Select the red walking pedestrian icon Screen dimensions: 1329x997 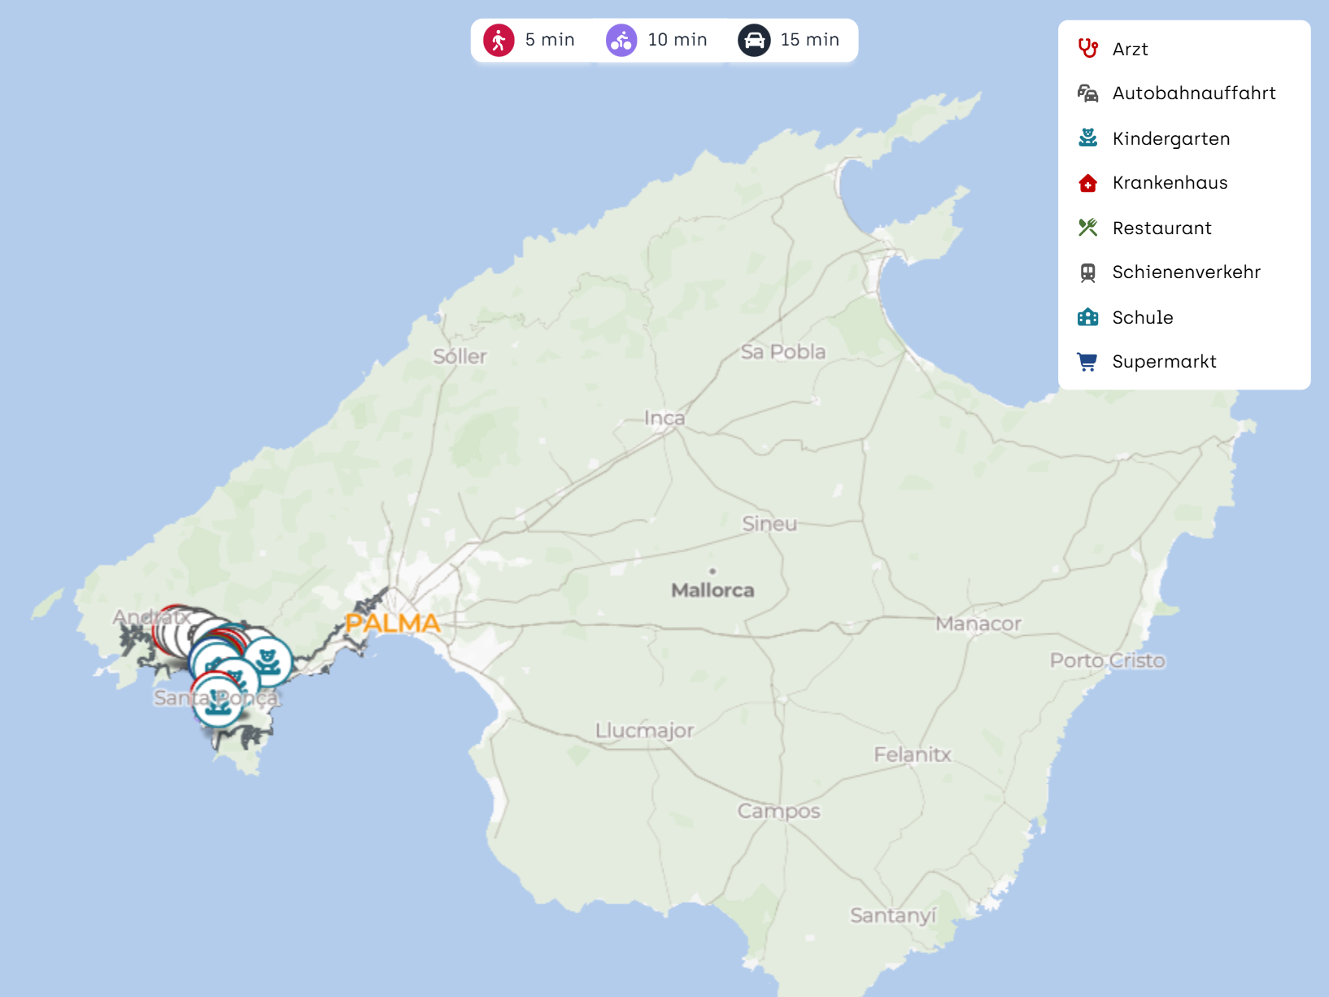(499, 40)
